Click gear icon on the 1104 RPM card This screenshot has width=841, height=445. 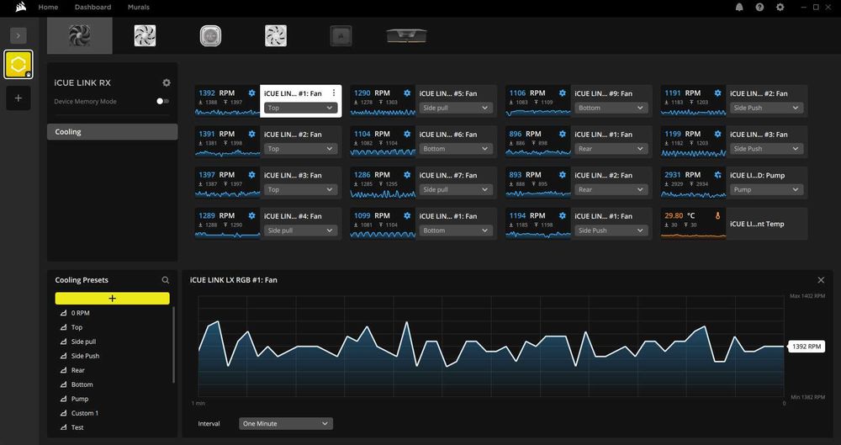pyautogui.click(x=407, y=134)
